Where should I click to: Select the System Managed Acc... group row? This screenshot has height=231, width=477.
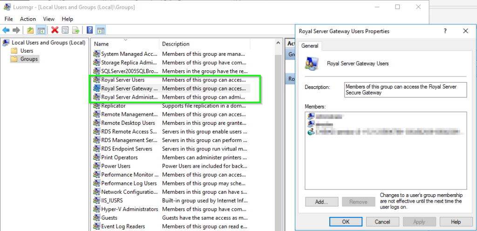click(x=171, y=54)
